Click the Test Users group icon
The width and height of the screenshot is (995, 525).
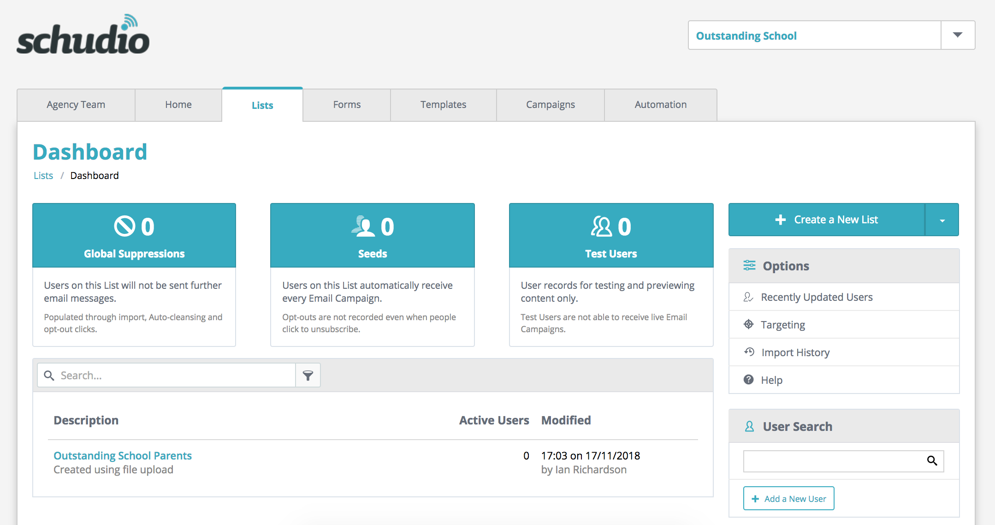pos(602,226)
